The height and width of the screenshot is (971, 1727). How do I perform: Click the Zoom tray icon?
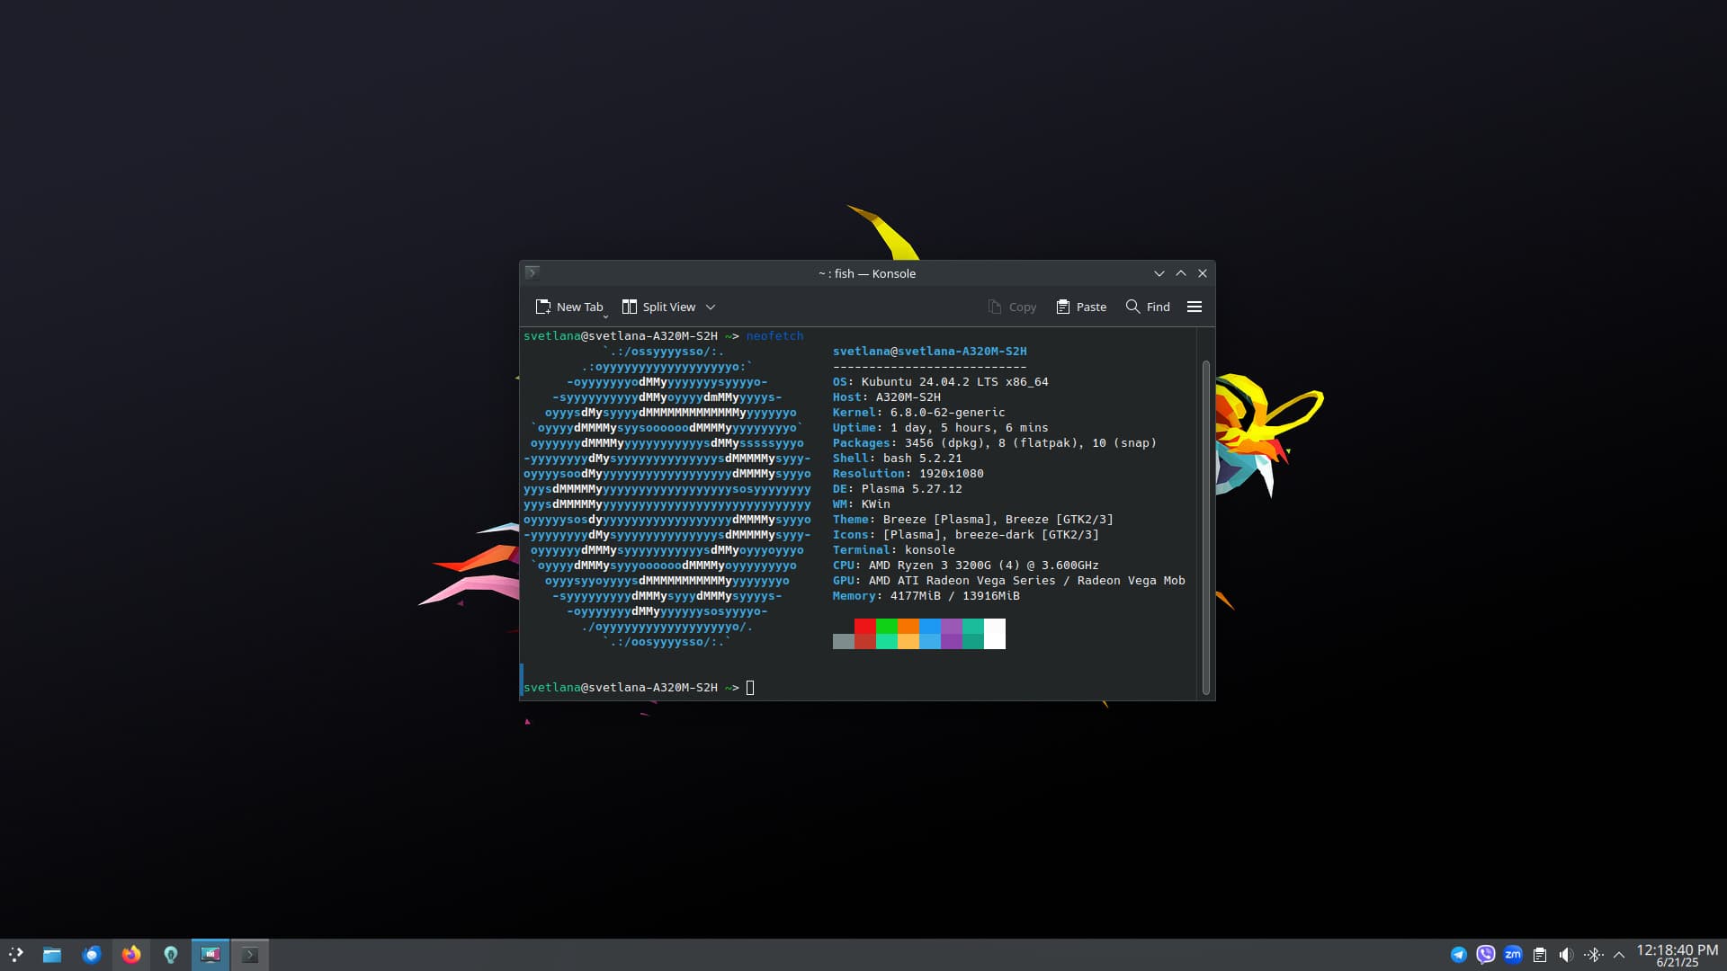coord(1512,955)
